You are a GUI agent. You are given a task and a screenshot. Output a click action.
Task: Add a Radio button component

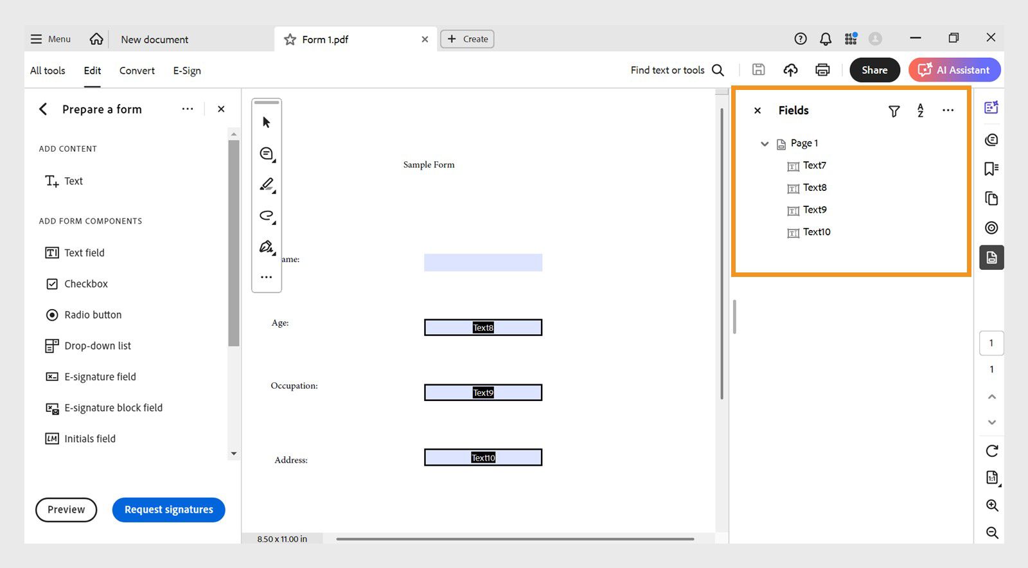[x=84, y=315]
